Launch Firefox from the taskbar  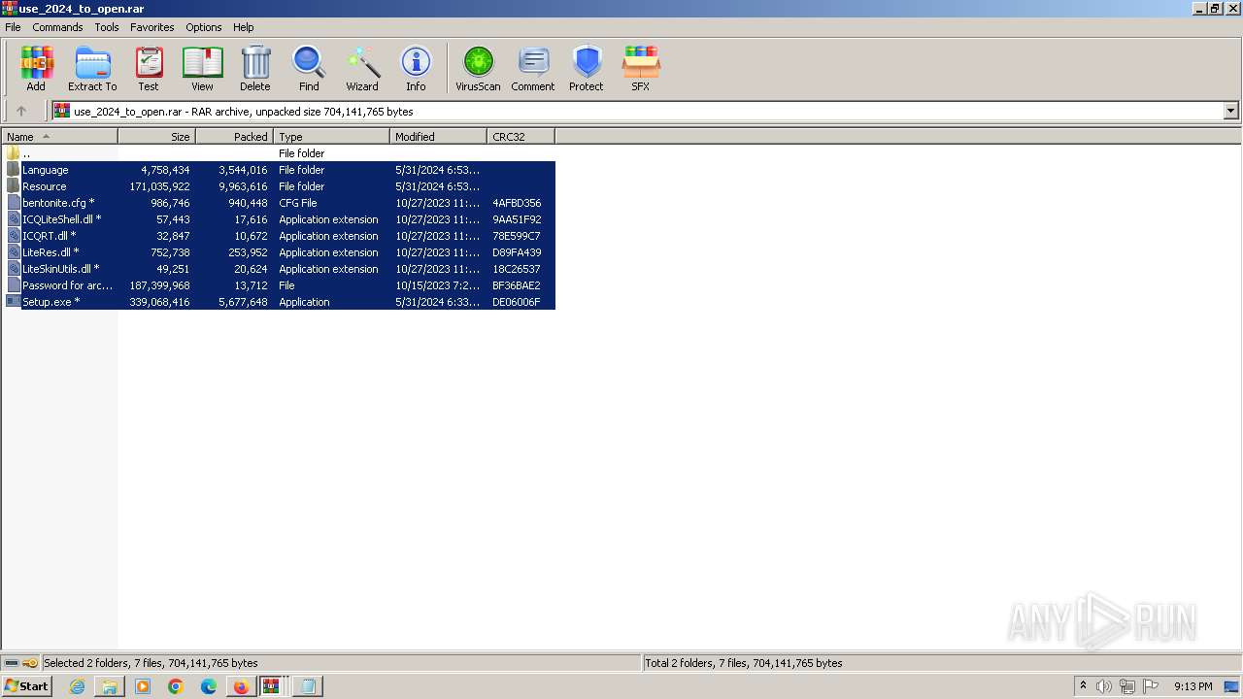tap(241, 686)
